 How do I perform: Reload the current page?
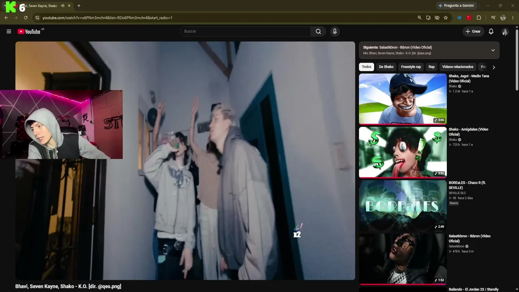(x=26, y=18)
